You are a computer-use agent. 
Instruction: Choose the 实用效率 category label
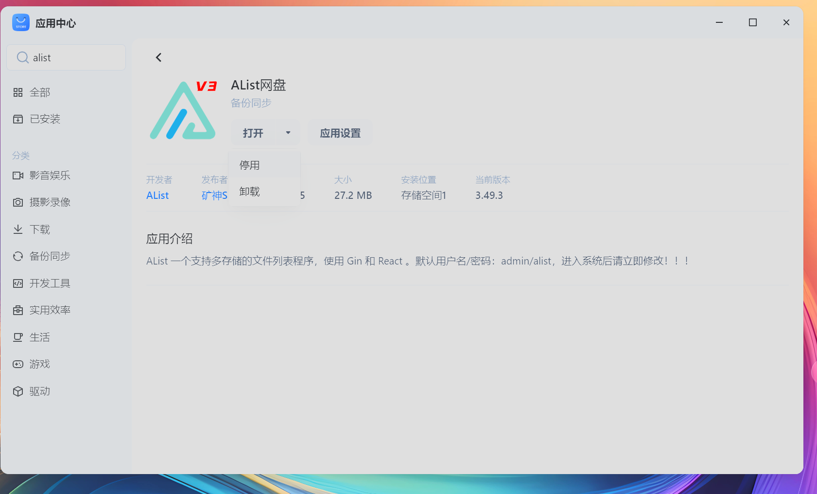[x=50, y=310]
